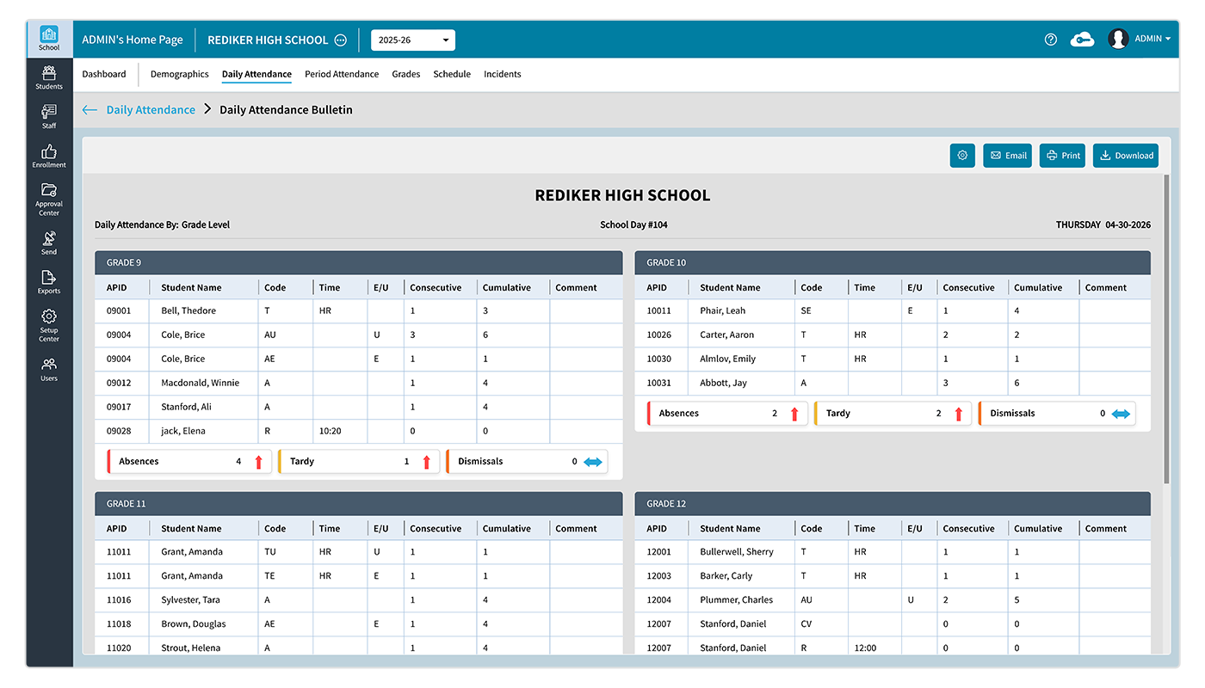Click the ADMIN user avatar

(x=1118, y=39)
